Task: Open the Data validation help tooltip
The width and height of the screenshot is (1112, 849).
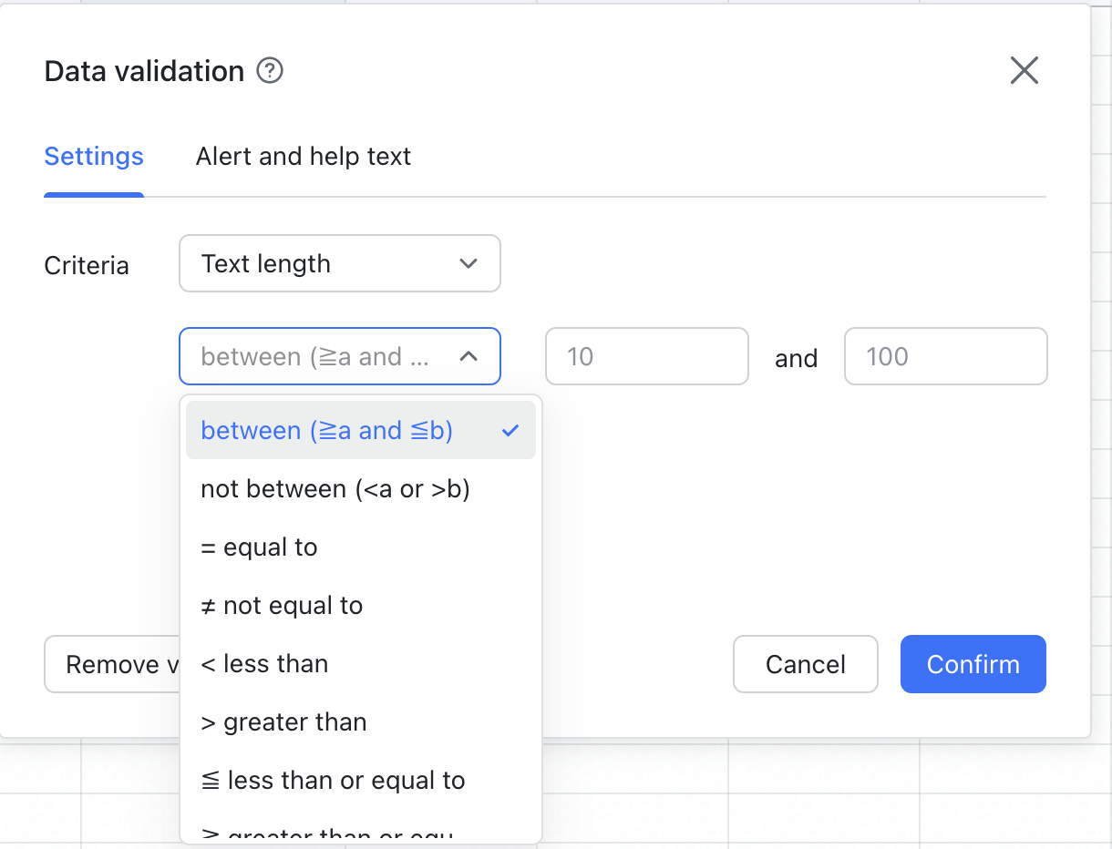Action: tap(269, 70)
